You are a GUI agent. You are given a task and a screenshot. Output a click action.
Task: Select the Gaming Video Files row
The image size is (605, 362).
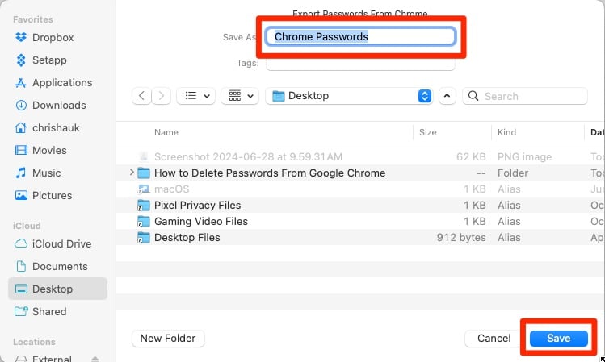tap(360, 222)
